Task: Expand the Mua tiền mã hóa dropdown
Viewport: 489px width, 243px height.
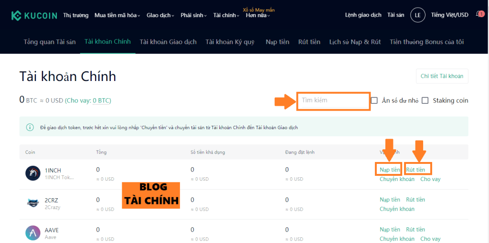Action: [x=117, y=15]
